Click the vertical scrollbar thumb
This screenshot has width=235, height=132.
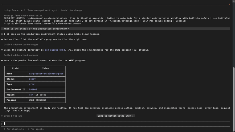pos(234,99)
